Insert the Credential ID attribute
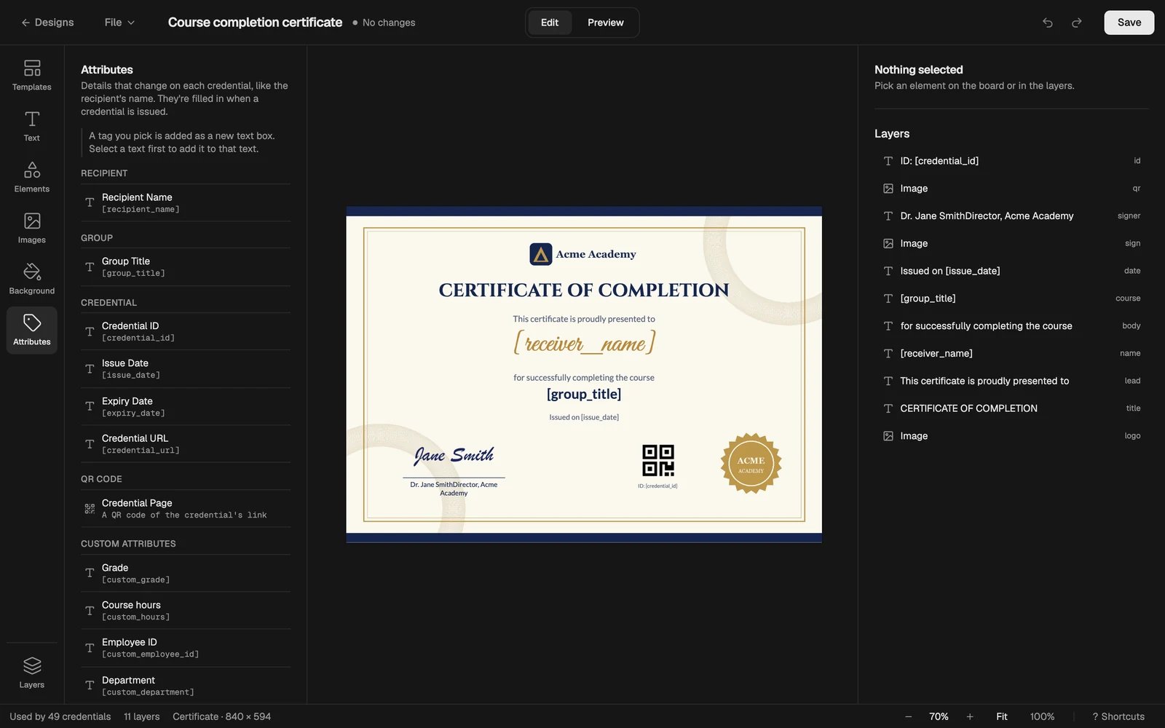This screenshot has width=1165, height=728. [x=186, y=331]
